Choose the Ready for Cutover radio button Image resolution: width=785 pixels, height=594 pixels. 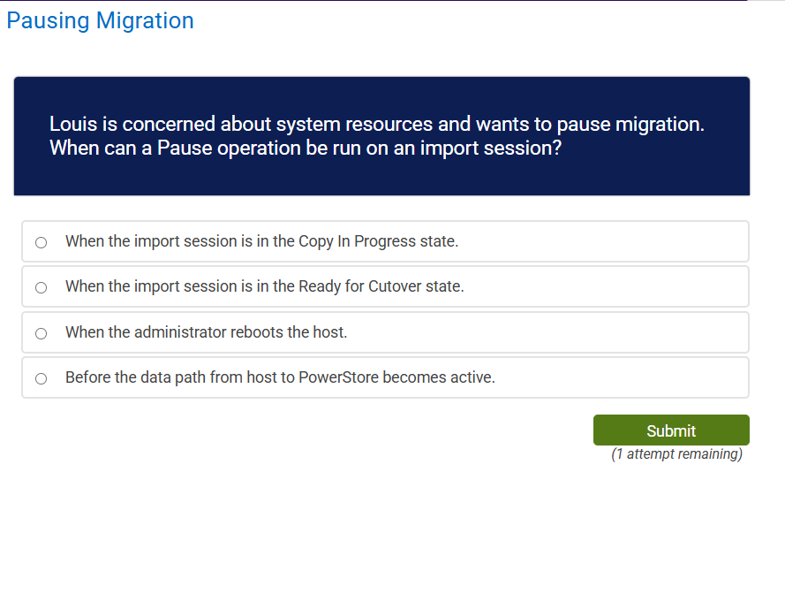pyautogui.click(x=41, y=287)
